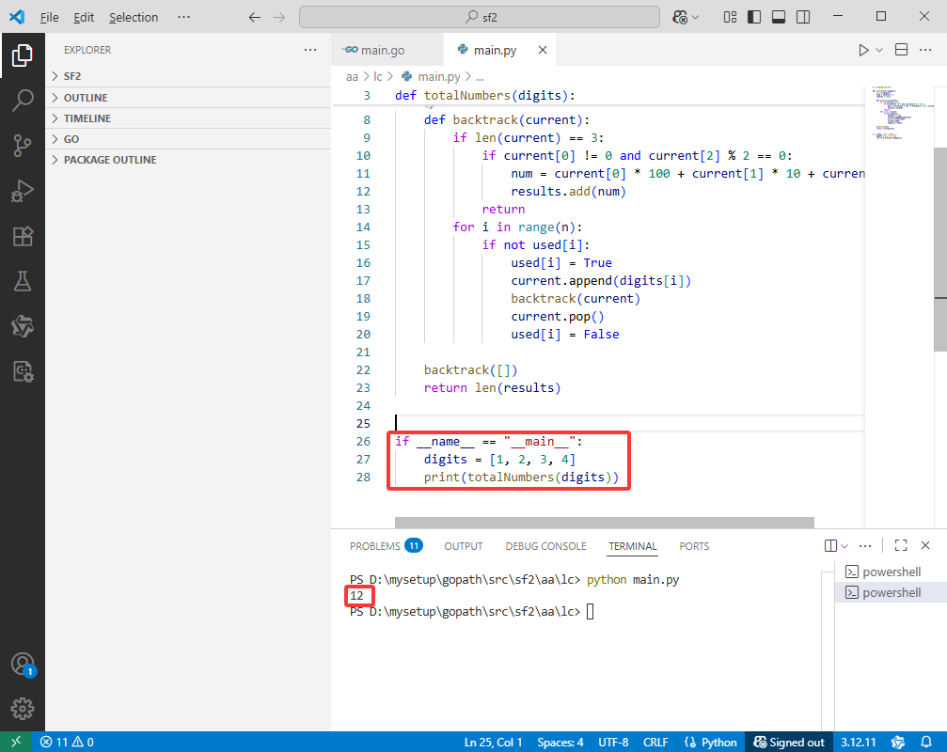Open the Testing flask view
The height and width of the screenshot is (752, 947).
pyautogui.click(x=23, y=281)
